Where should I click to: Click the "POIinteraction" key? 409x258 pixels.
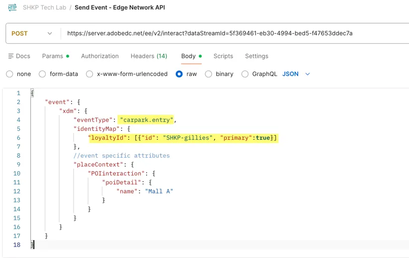point(116,173)
